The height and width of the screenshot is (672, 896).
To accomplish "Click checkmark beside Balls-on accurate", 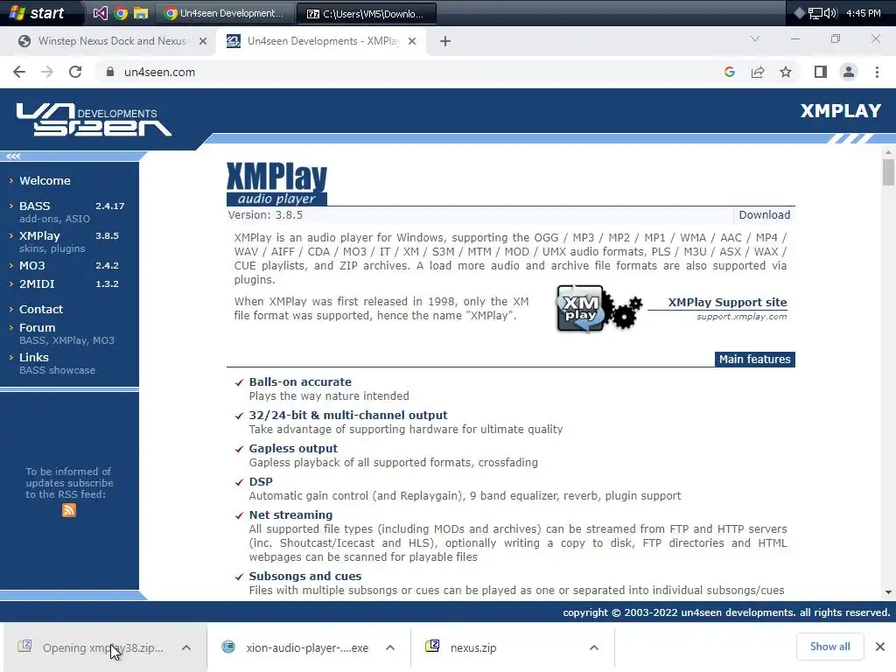I will (240, 382).
